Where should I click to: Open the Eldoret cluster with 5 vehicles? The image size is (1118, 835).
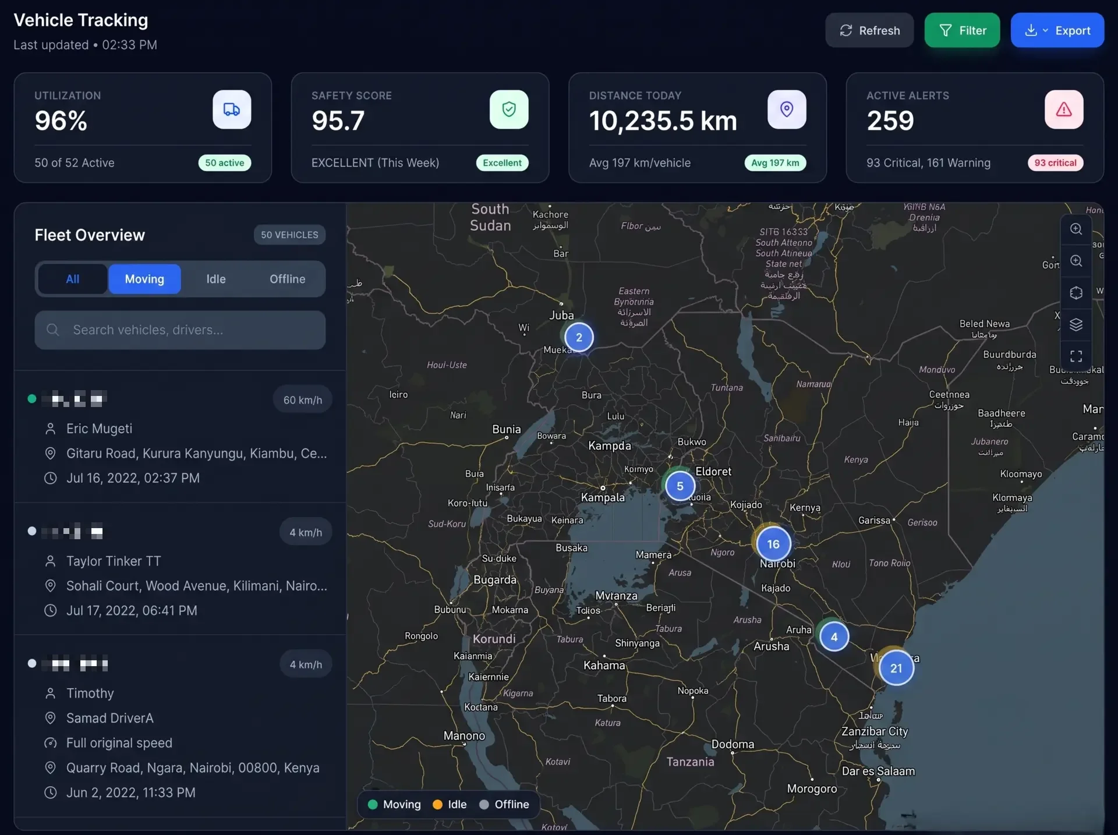680,486
